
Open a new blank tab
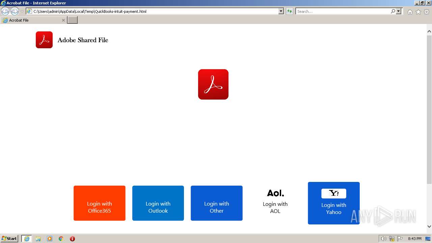73,20
